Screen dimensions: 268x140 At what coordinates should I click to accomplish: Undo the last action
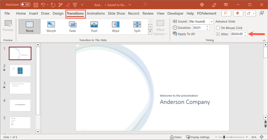[x=43, y=5]
